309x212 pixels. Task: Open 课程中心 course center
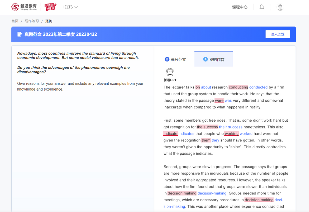point(240,7)
